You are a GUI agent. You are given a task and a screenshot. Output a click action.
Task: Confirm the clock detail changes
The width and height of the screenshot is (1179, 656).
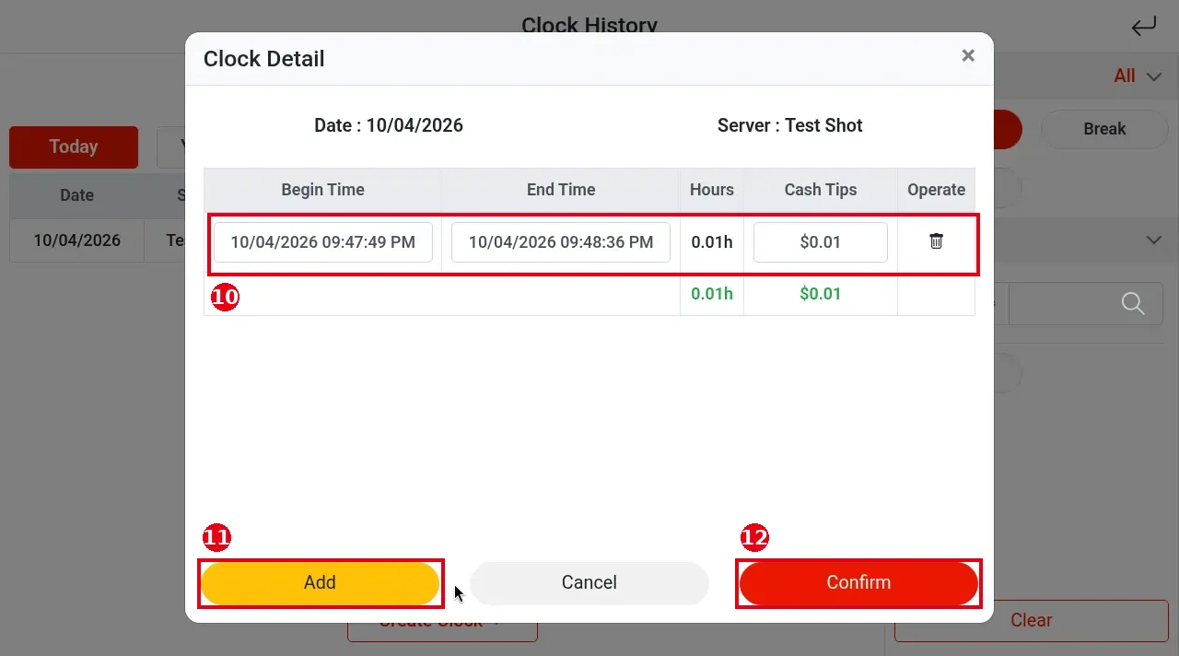pos(858,582)
